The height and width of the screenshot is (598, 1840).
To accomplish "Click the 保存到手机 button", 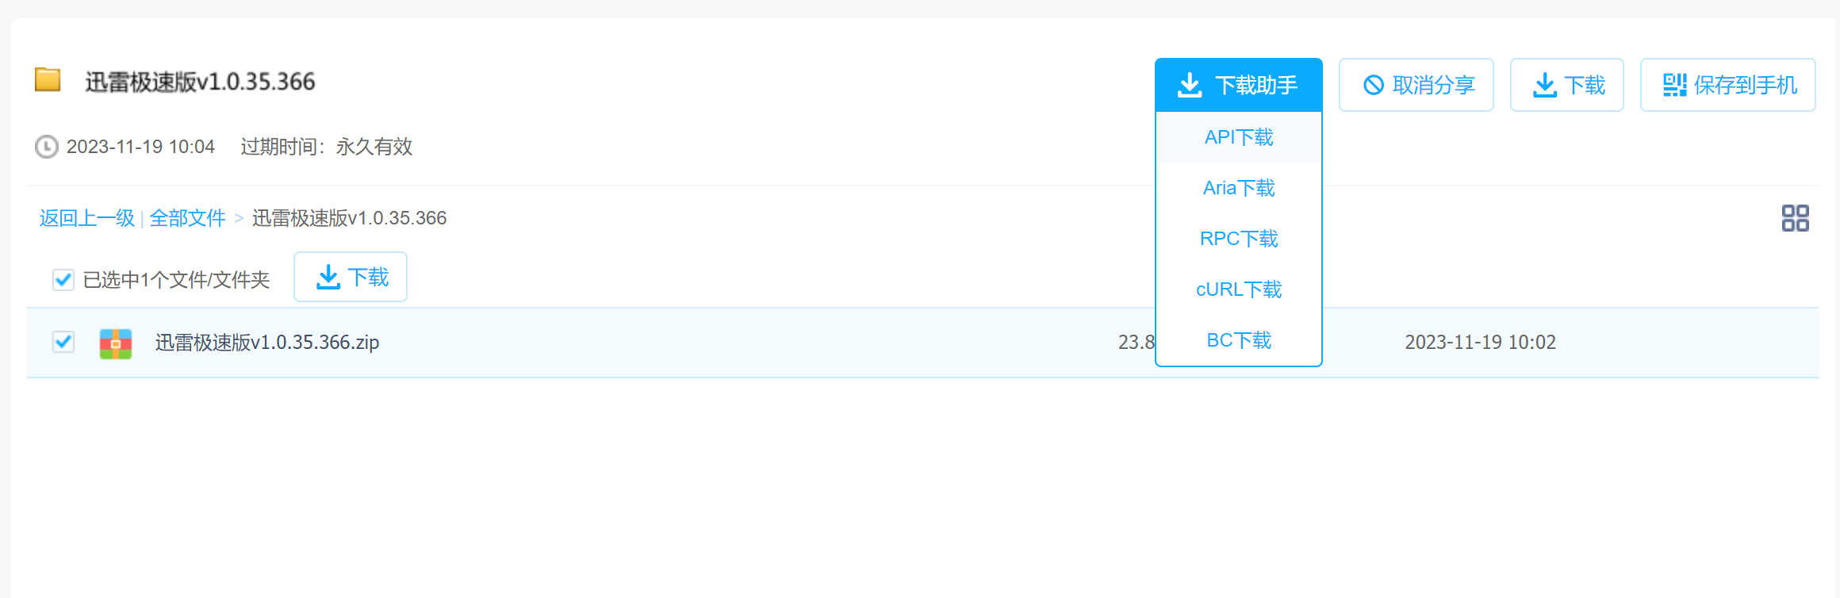I will pos(1727,85).
